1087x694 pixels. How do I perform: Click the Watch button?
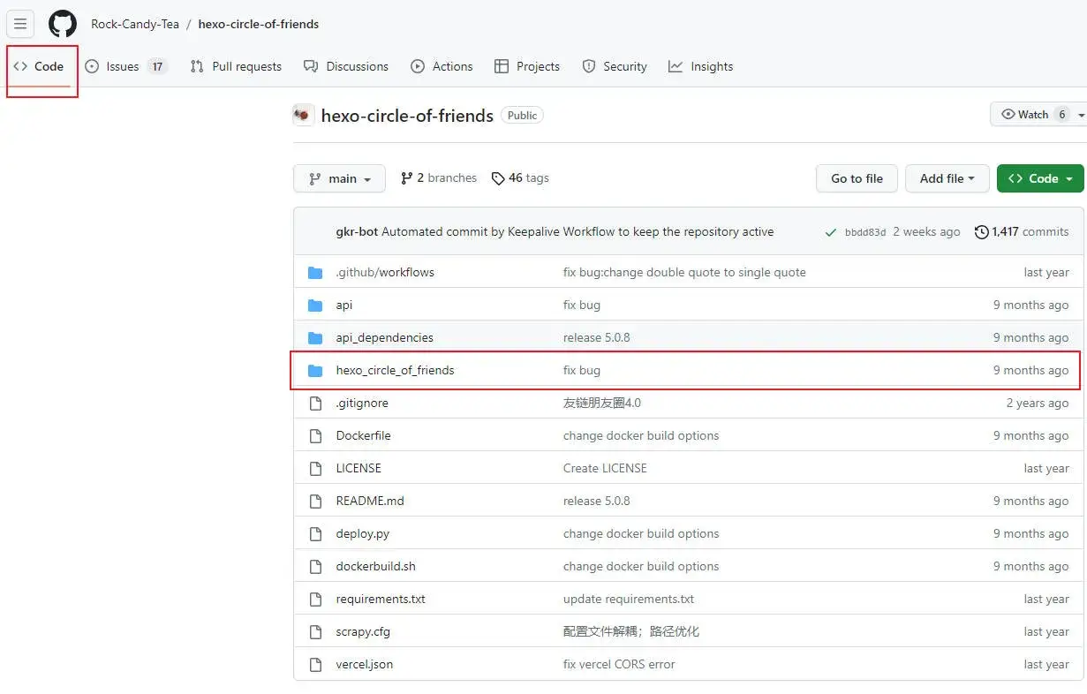click(1033, 115)
